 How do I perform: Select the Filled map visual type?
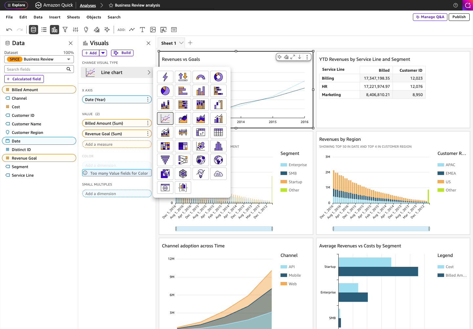coord(218,160)
